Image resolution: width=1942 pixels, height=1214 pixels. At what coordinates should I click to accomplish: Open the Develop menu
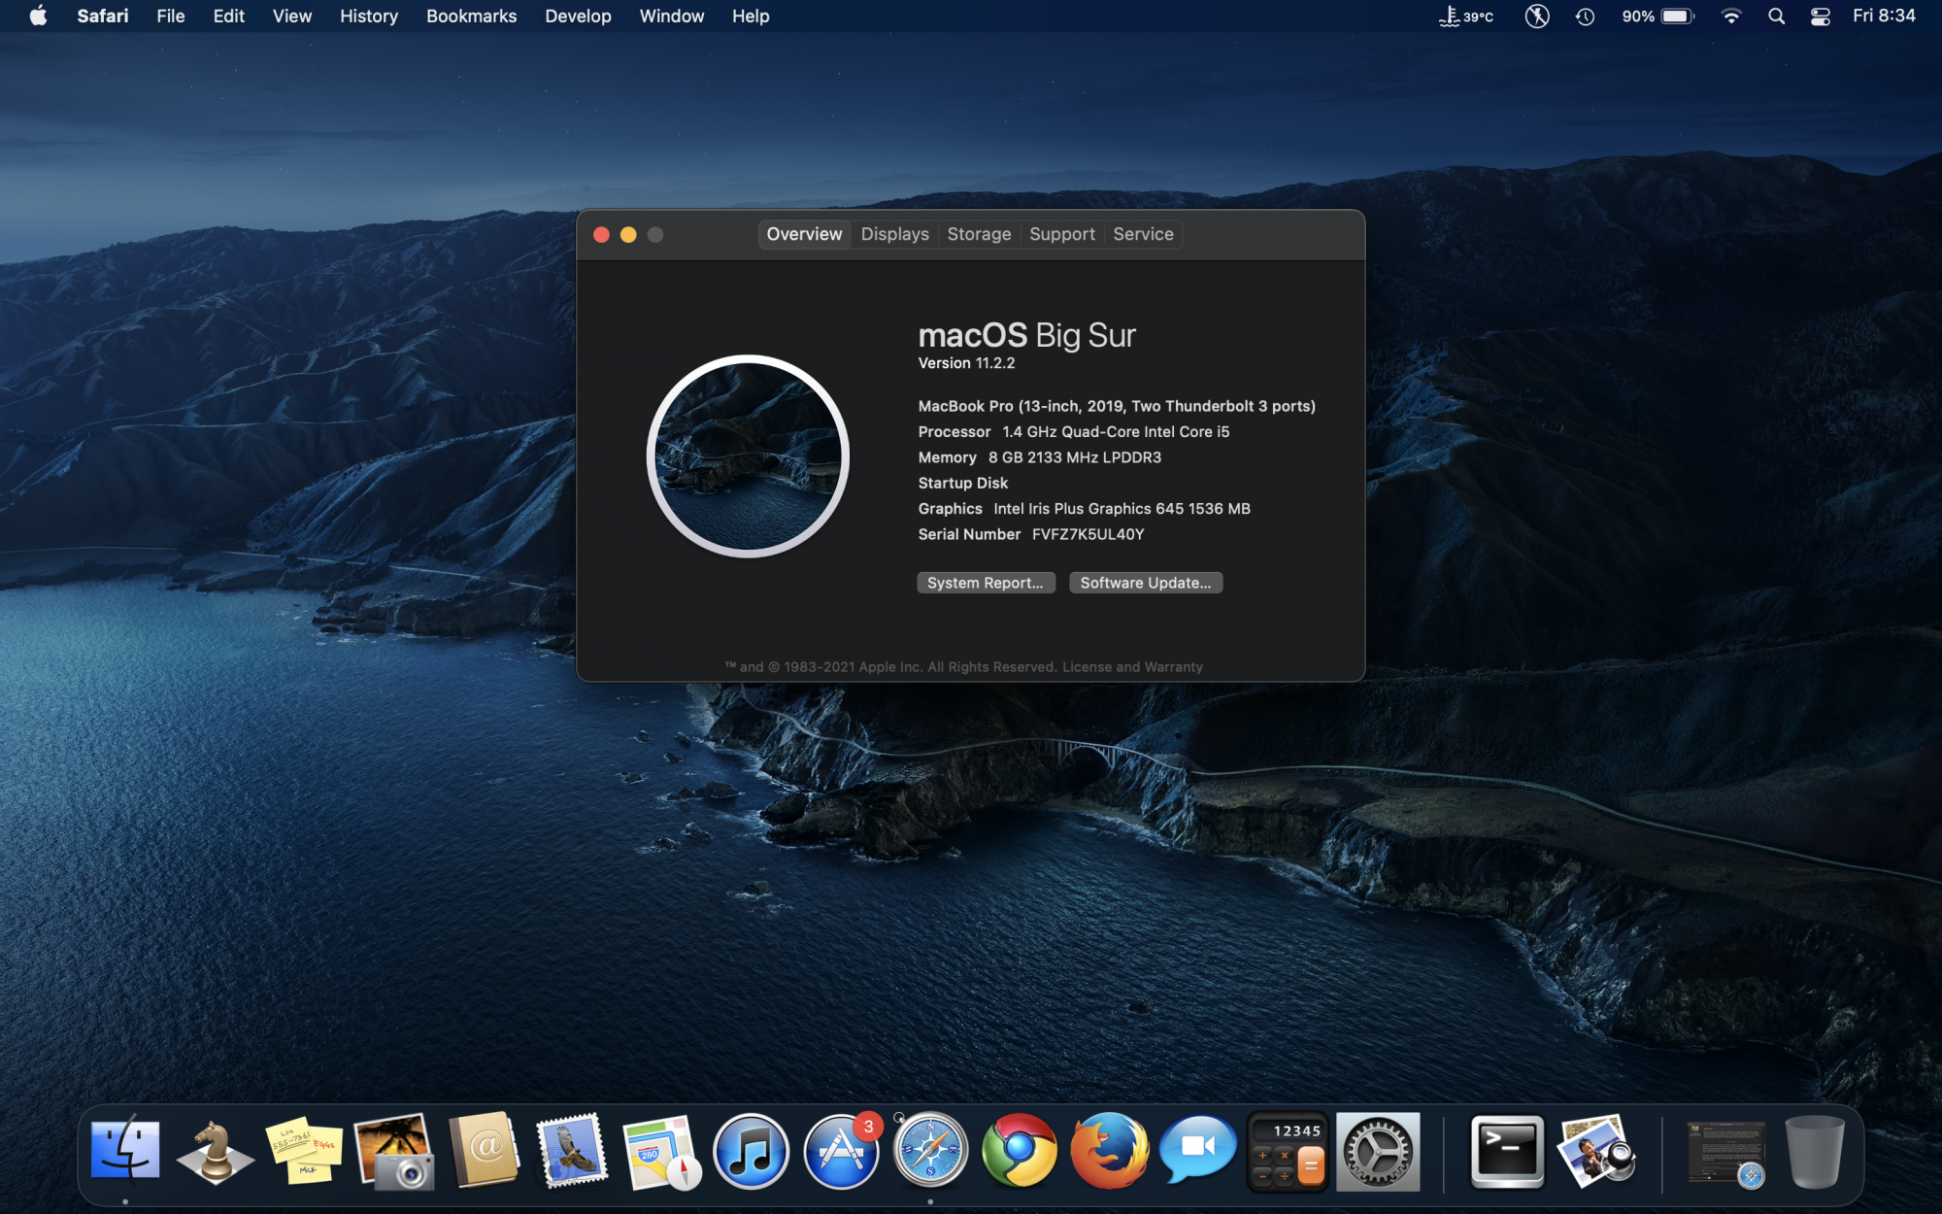pos(578,16)
